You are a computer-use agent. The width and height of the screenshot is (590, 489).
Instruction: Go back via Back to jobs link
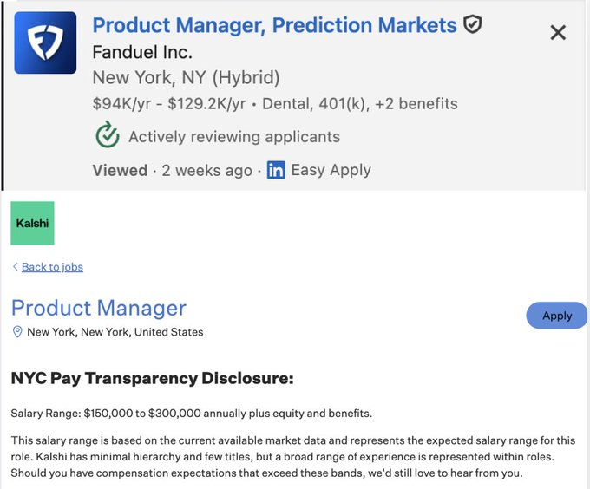pos(52,267)
